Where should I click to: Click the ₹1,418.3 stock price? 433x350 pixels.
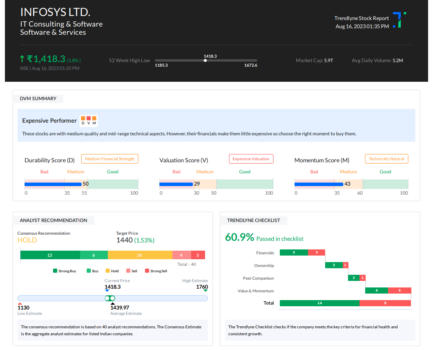46,59
